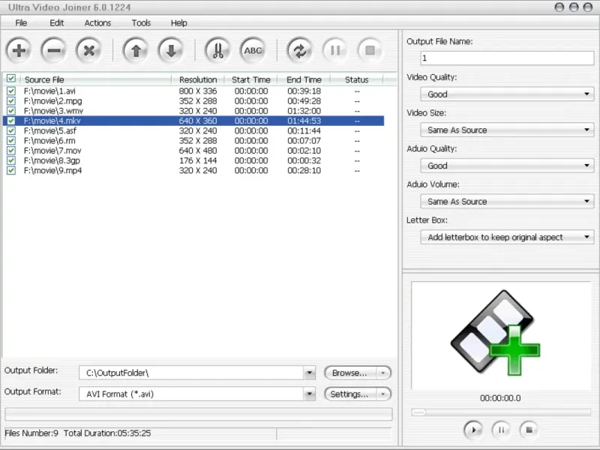Click the Total Duration:05:35:25 status text

pyautogui.click(x=107, y=433)
